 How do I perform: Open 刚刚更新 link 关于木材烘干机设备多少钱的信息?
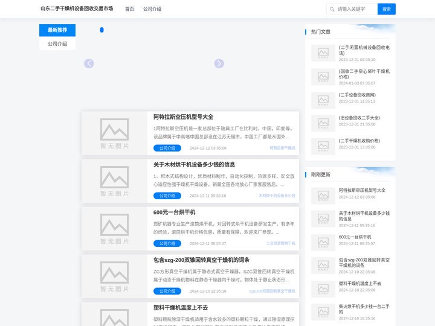[364, 216]
